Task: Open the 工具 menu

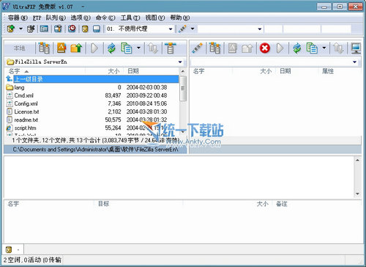Action: coord(130,18)
